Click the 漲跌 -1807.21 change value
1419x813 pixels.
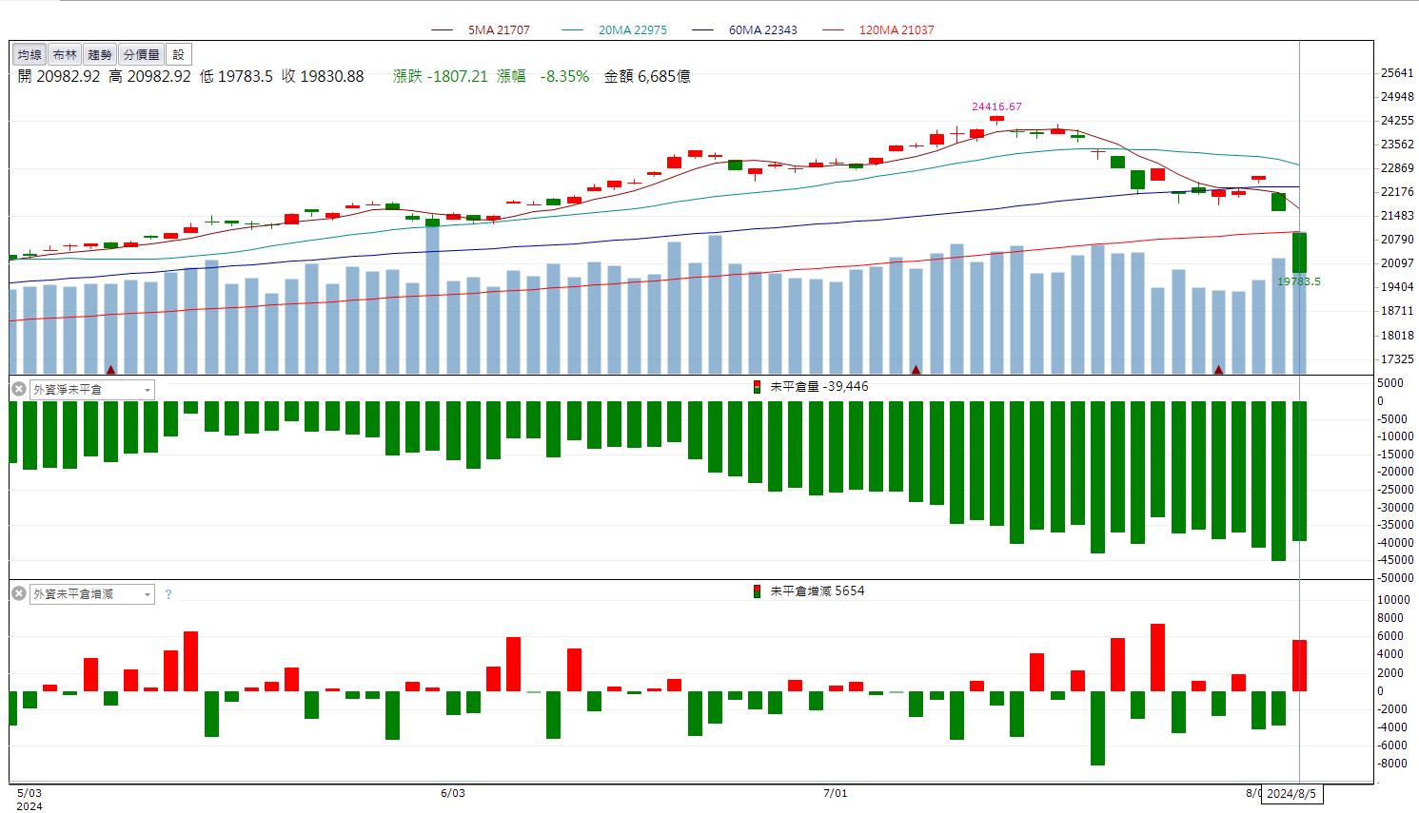(441, 76)
